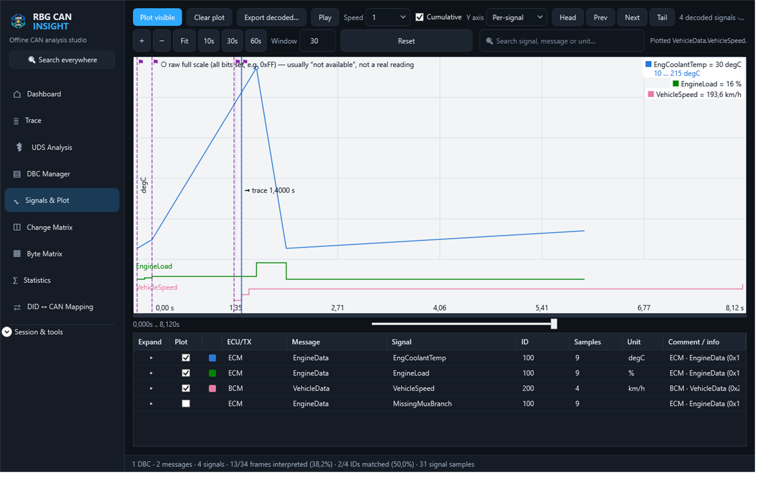The height and width of the screenshot is (479, 762).
Task: Go to UDS Analysis
Action: coord(62,147)
